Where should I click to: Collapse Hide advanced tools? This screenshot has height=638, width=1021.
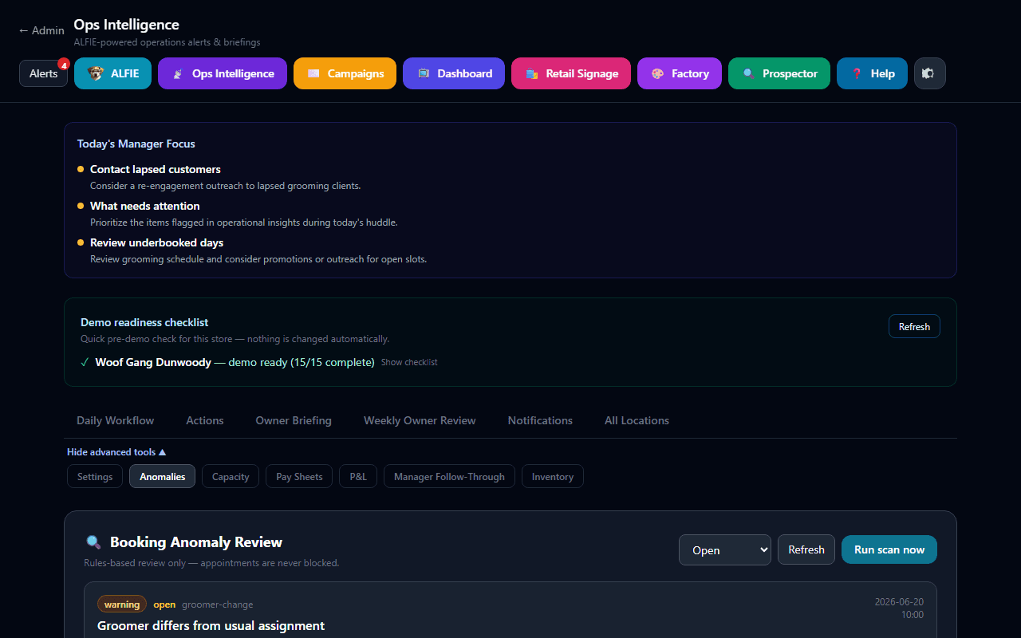pyautogui.click(x=116, y=452)
